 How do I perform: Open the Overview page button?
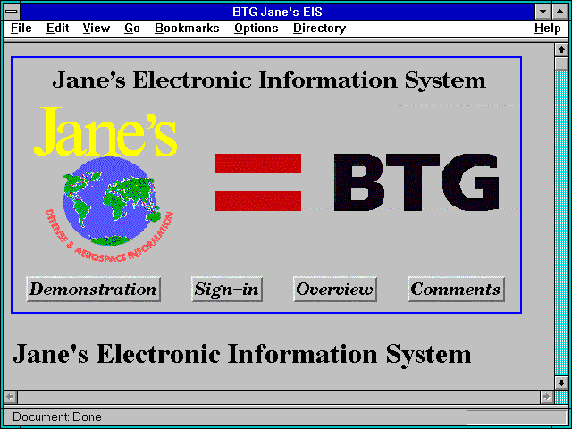(x=335, y=290)
